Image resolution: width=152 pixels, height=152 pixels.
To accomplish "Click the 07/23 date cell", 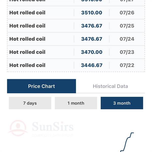I will 127,52.
